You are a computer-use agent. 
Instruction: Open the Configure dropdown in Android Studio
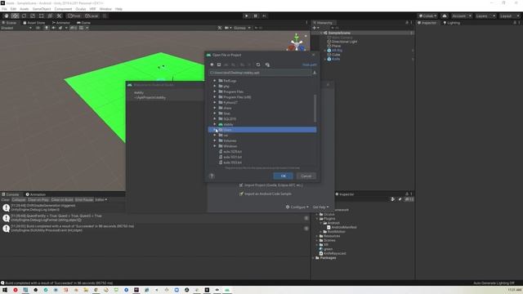click(297, 207)
